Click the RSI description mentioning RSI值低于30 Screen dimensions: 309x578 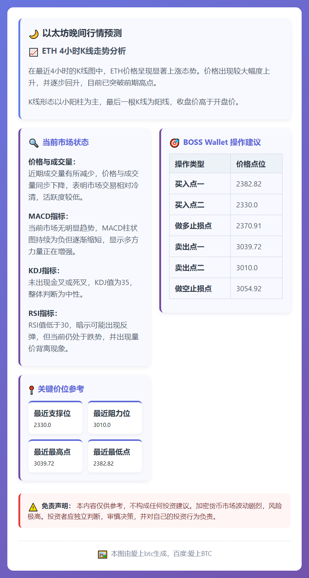[84, 337]
